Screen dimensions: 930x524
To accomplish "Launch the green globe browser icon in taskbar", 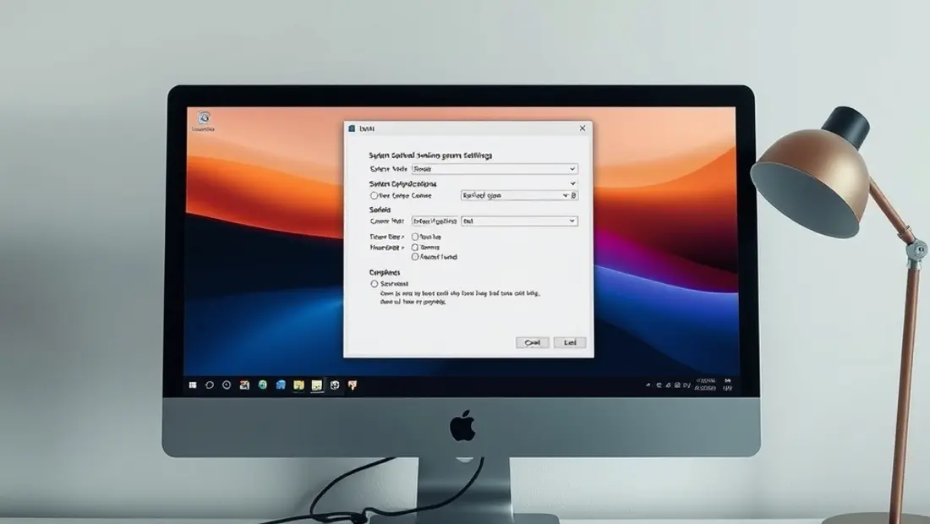I will click(263, 385).
